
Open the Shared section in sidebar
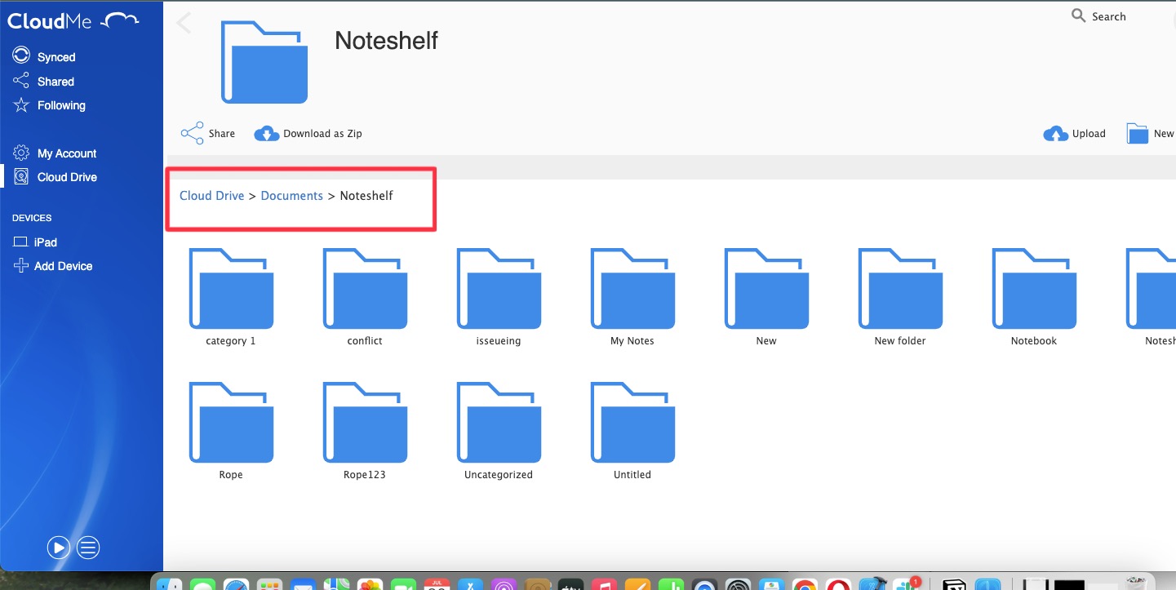pos(44,82)
